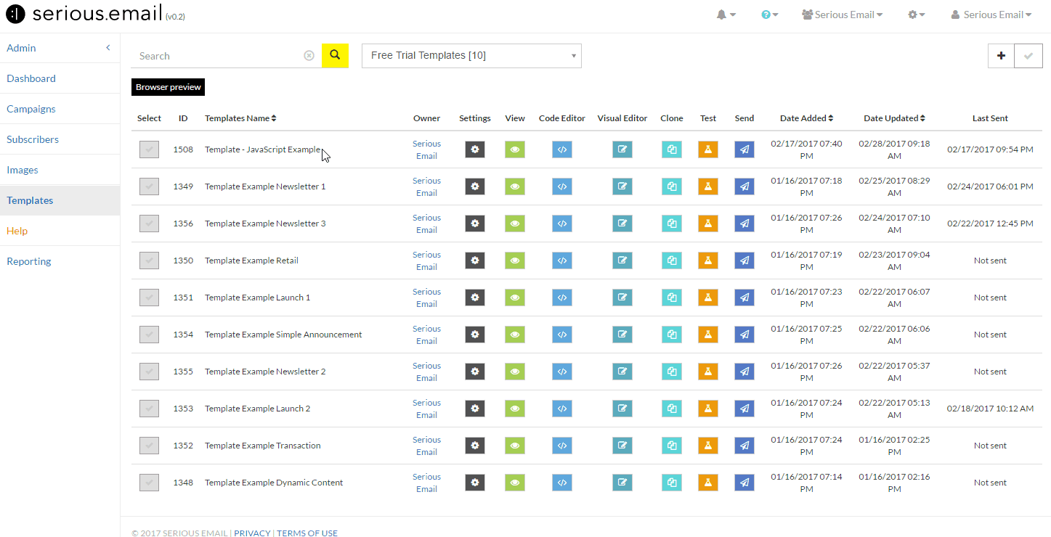Open the help question mark dropdown
Viewport: 1051px width, 537px height.
click(770, 15)
